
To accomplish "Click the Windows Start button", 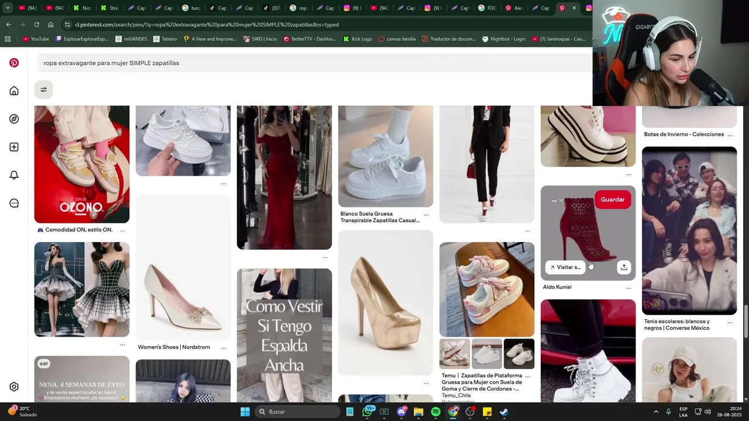I will (245, 412).
